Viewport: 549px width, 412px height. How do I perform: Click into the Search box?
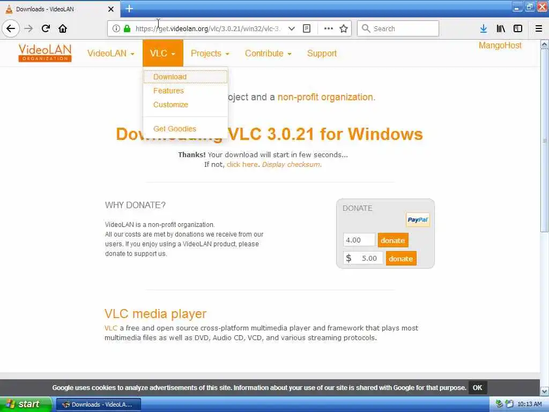(398, 28)
